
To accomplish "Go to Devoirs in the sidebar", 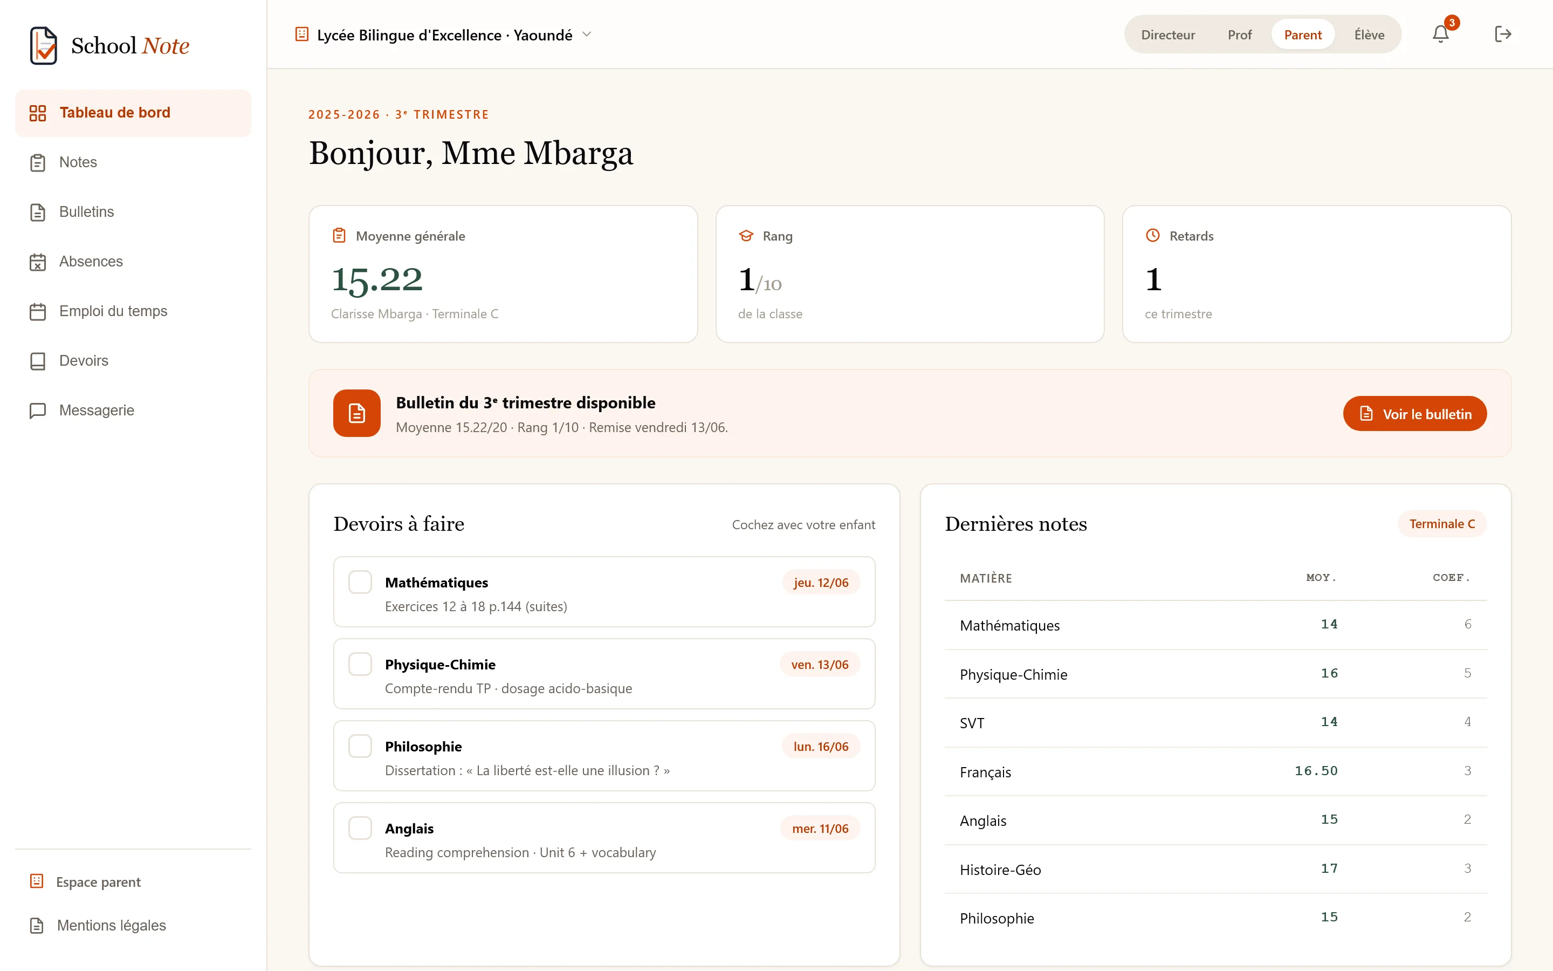I will pyautogui.click(x=133, y=361).
